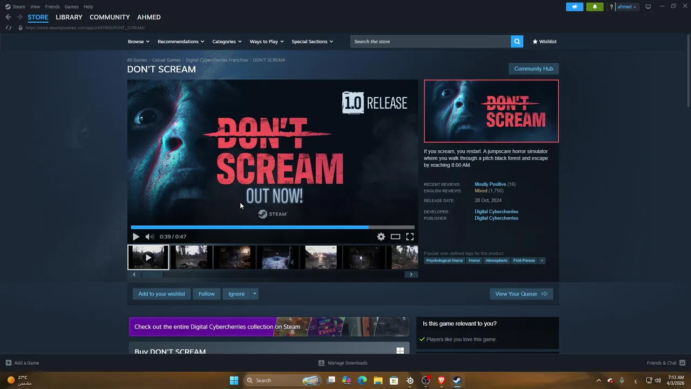691x389 pixels.
Task: Expand the Special Sections dropdown
Action: 312,42
